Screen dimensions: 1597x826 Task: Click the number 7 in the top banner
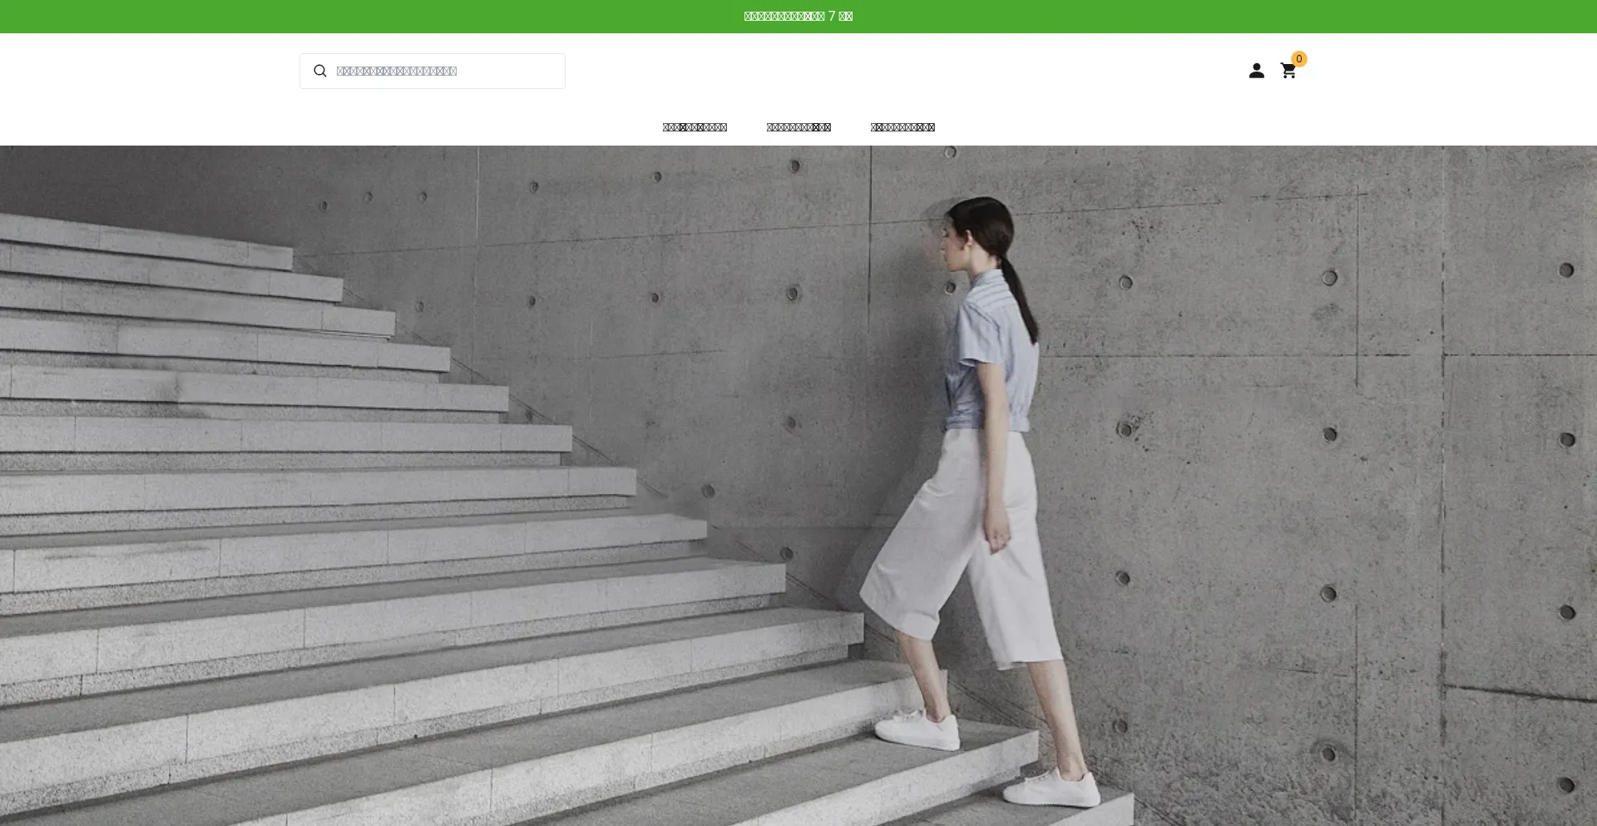pyautogui.click(x=832, y=17)
